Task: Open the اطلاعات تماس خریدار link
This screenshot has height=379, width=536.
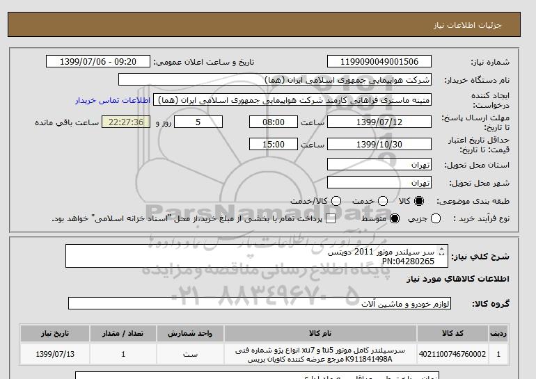Action: [113, 101]
